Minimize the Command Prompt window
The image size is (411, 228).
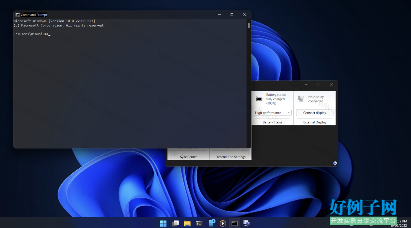(219, 15)
